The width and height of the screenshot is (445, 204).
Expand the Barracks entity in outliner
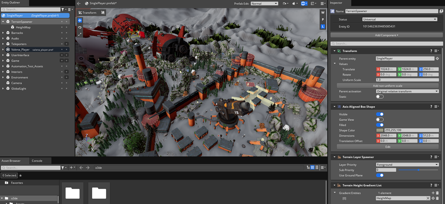tap(3, 33)
